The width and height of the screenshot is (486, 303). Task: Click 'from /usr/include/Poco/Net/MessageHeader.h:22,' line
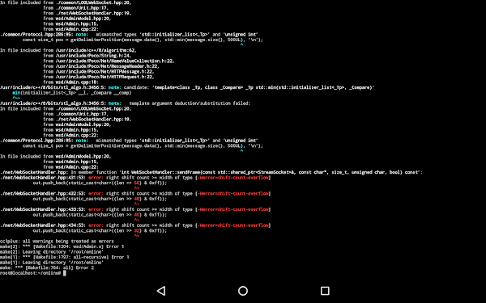tap(101, 66)
